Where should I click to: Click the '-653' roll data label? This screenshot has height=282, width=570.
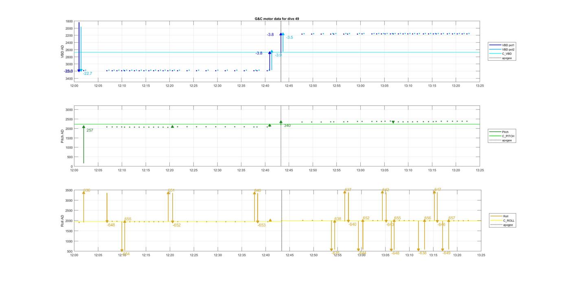pyautogui.click(x=262, y=225)
